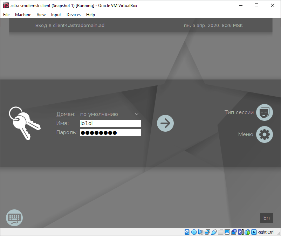Click the USB devices indicator
281x236 pixels.
(x=214, y=232)
